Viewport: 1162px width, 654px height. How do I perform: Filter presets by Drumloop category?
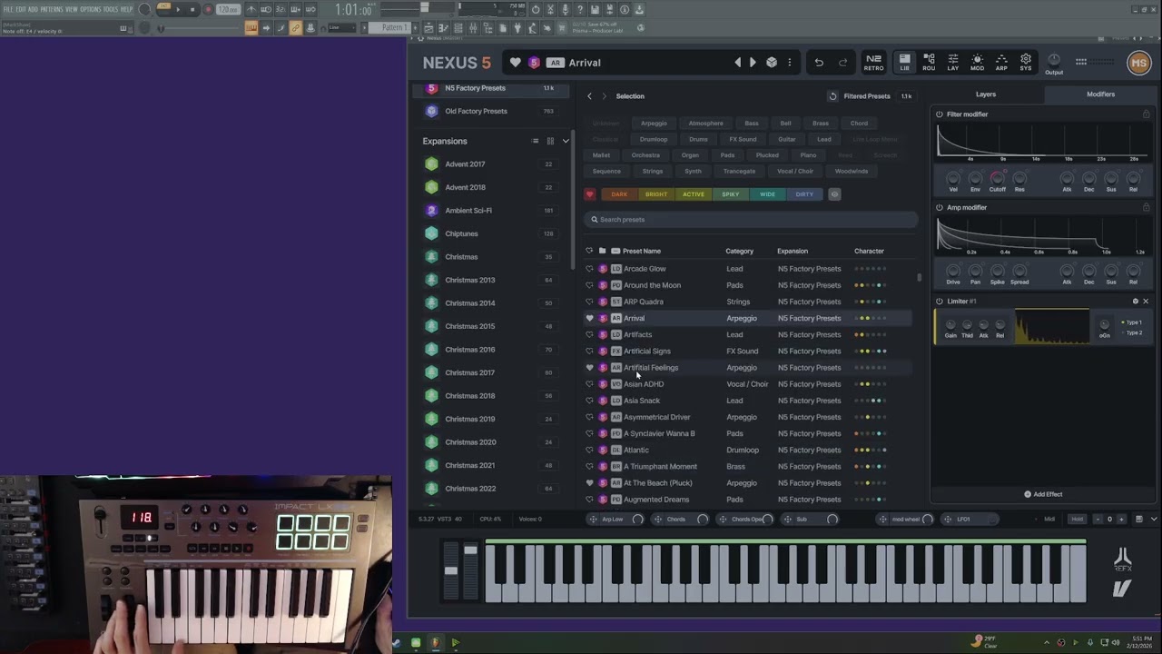[x=654, y=139]
